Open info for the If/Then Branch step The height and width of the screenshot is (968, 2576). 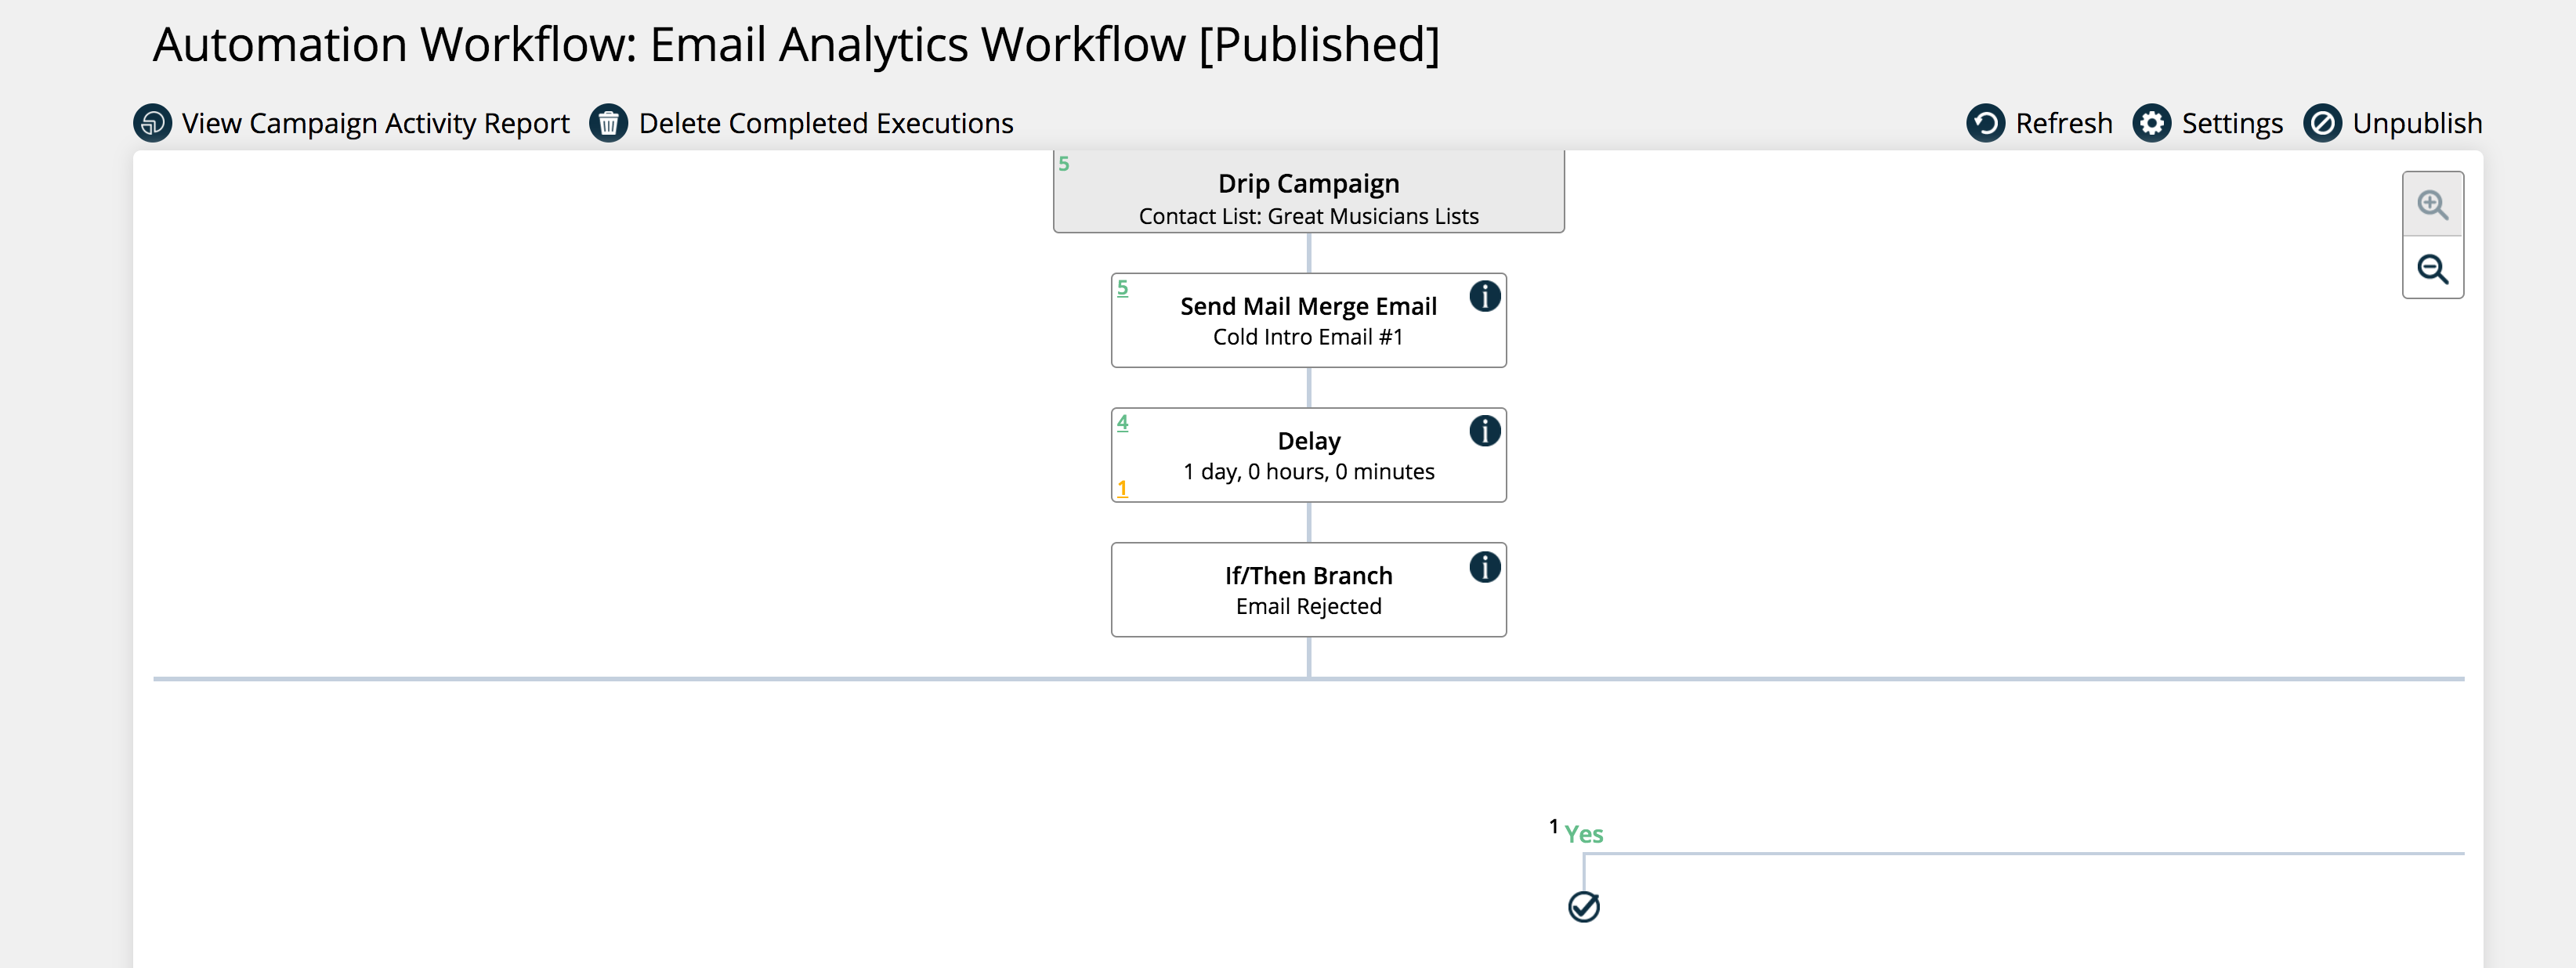1484,567
